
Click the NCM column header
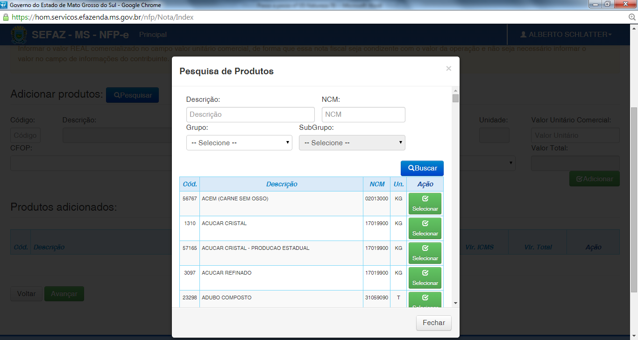click(x=377, y=184)
